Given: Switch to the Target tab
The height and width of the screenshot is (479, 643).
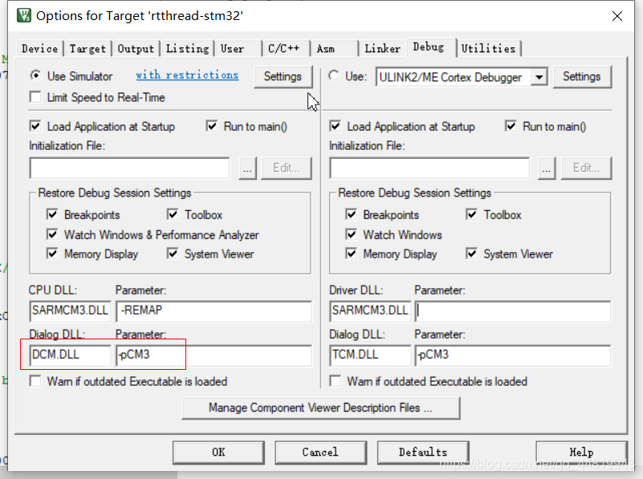Looking at the screenshot, I should point(87,49).
